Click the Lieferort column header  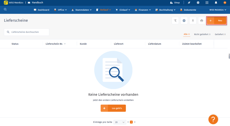(118, 44)
